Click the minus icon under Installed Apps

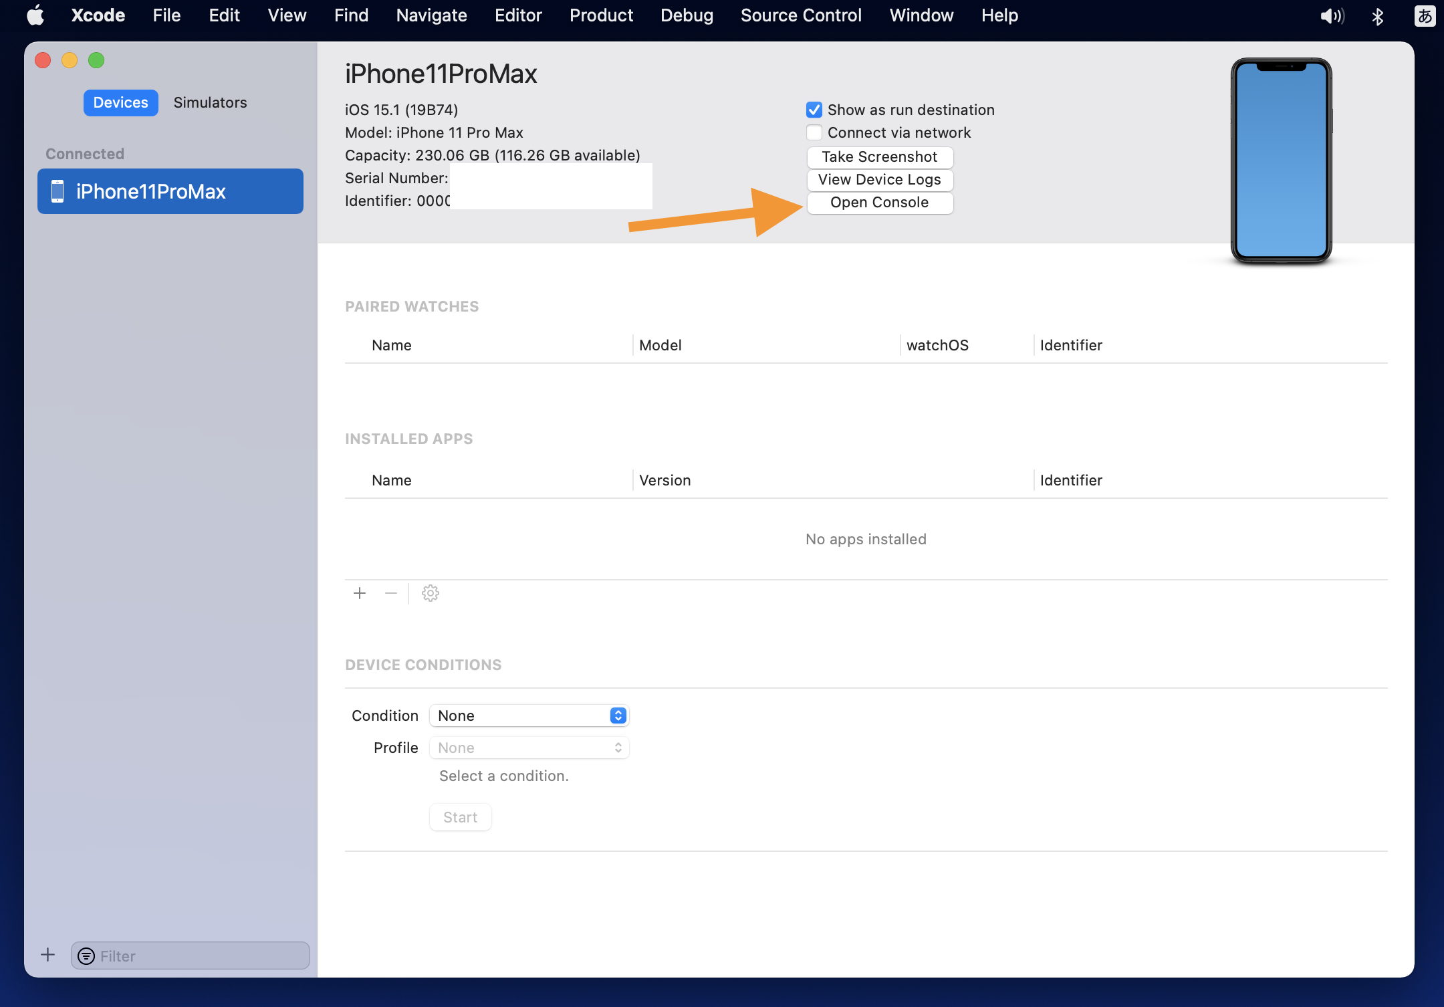[391, 593]
